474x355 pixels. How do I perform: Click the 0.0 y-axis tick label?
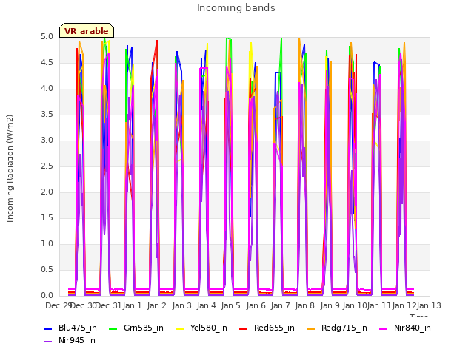click(47, 296)
